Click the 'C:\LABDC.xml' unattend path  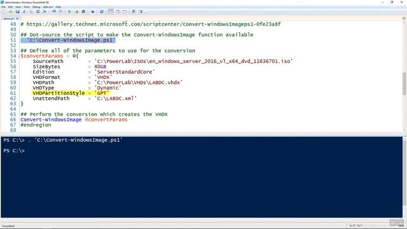coord(116,99)
